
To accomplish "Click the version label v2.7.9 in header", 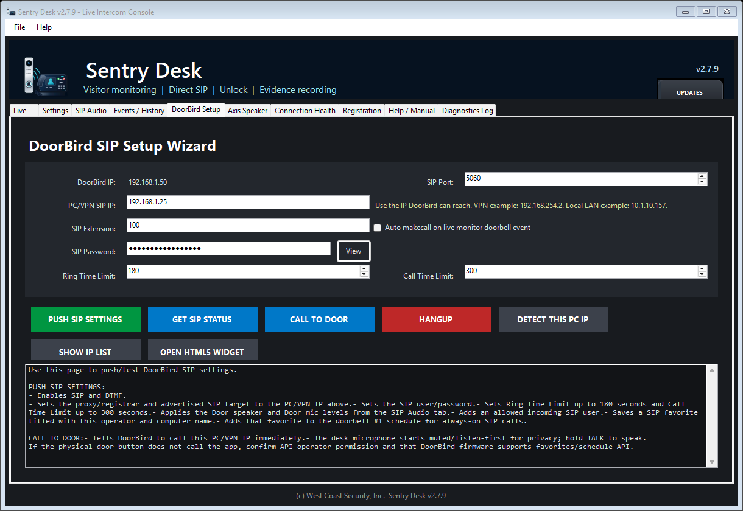I will point(707,69).
